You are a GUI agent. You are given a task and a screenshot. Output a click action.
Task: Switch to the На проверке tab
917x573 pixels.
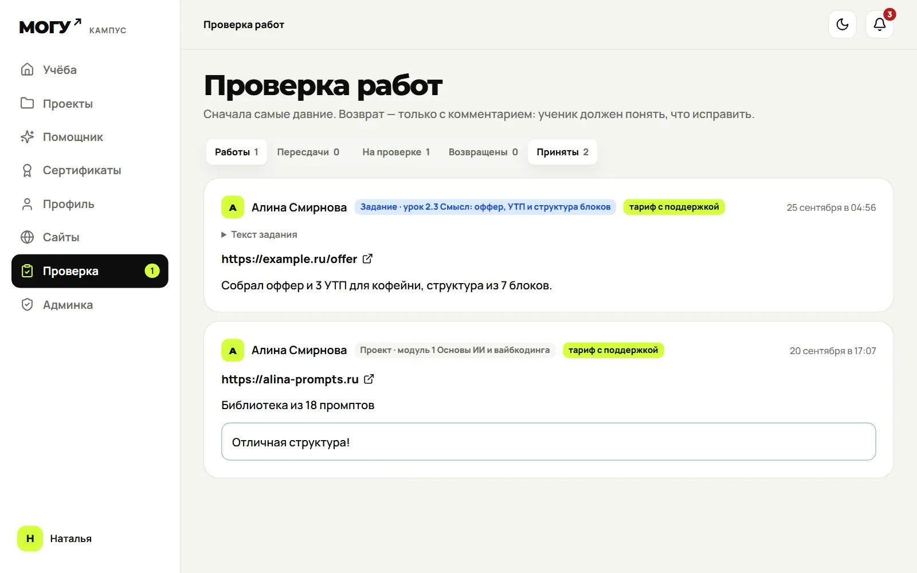(x=396, y=152)
